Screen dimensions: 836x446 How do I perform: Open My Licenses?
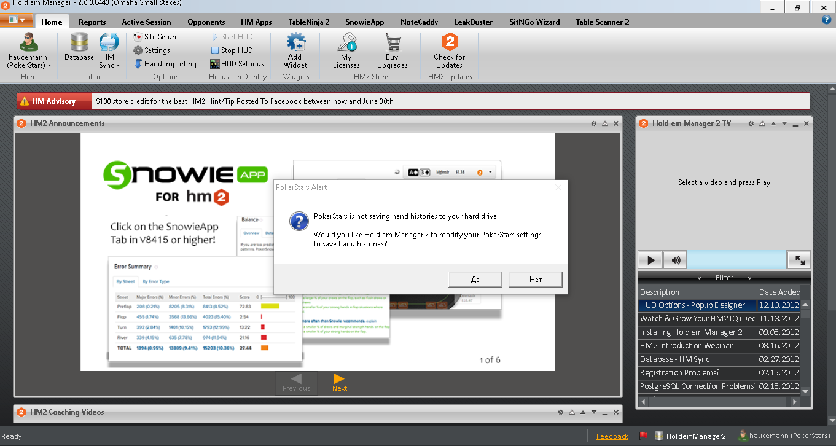click(346, 50)
